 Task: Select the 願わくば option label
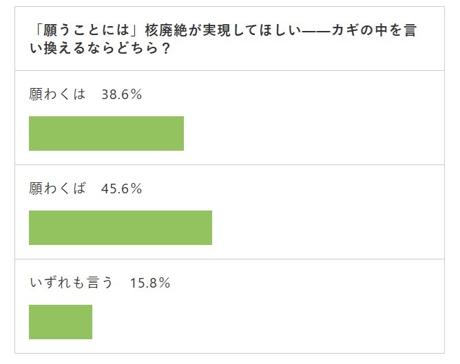(x=58, y=189)
